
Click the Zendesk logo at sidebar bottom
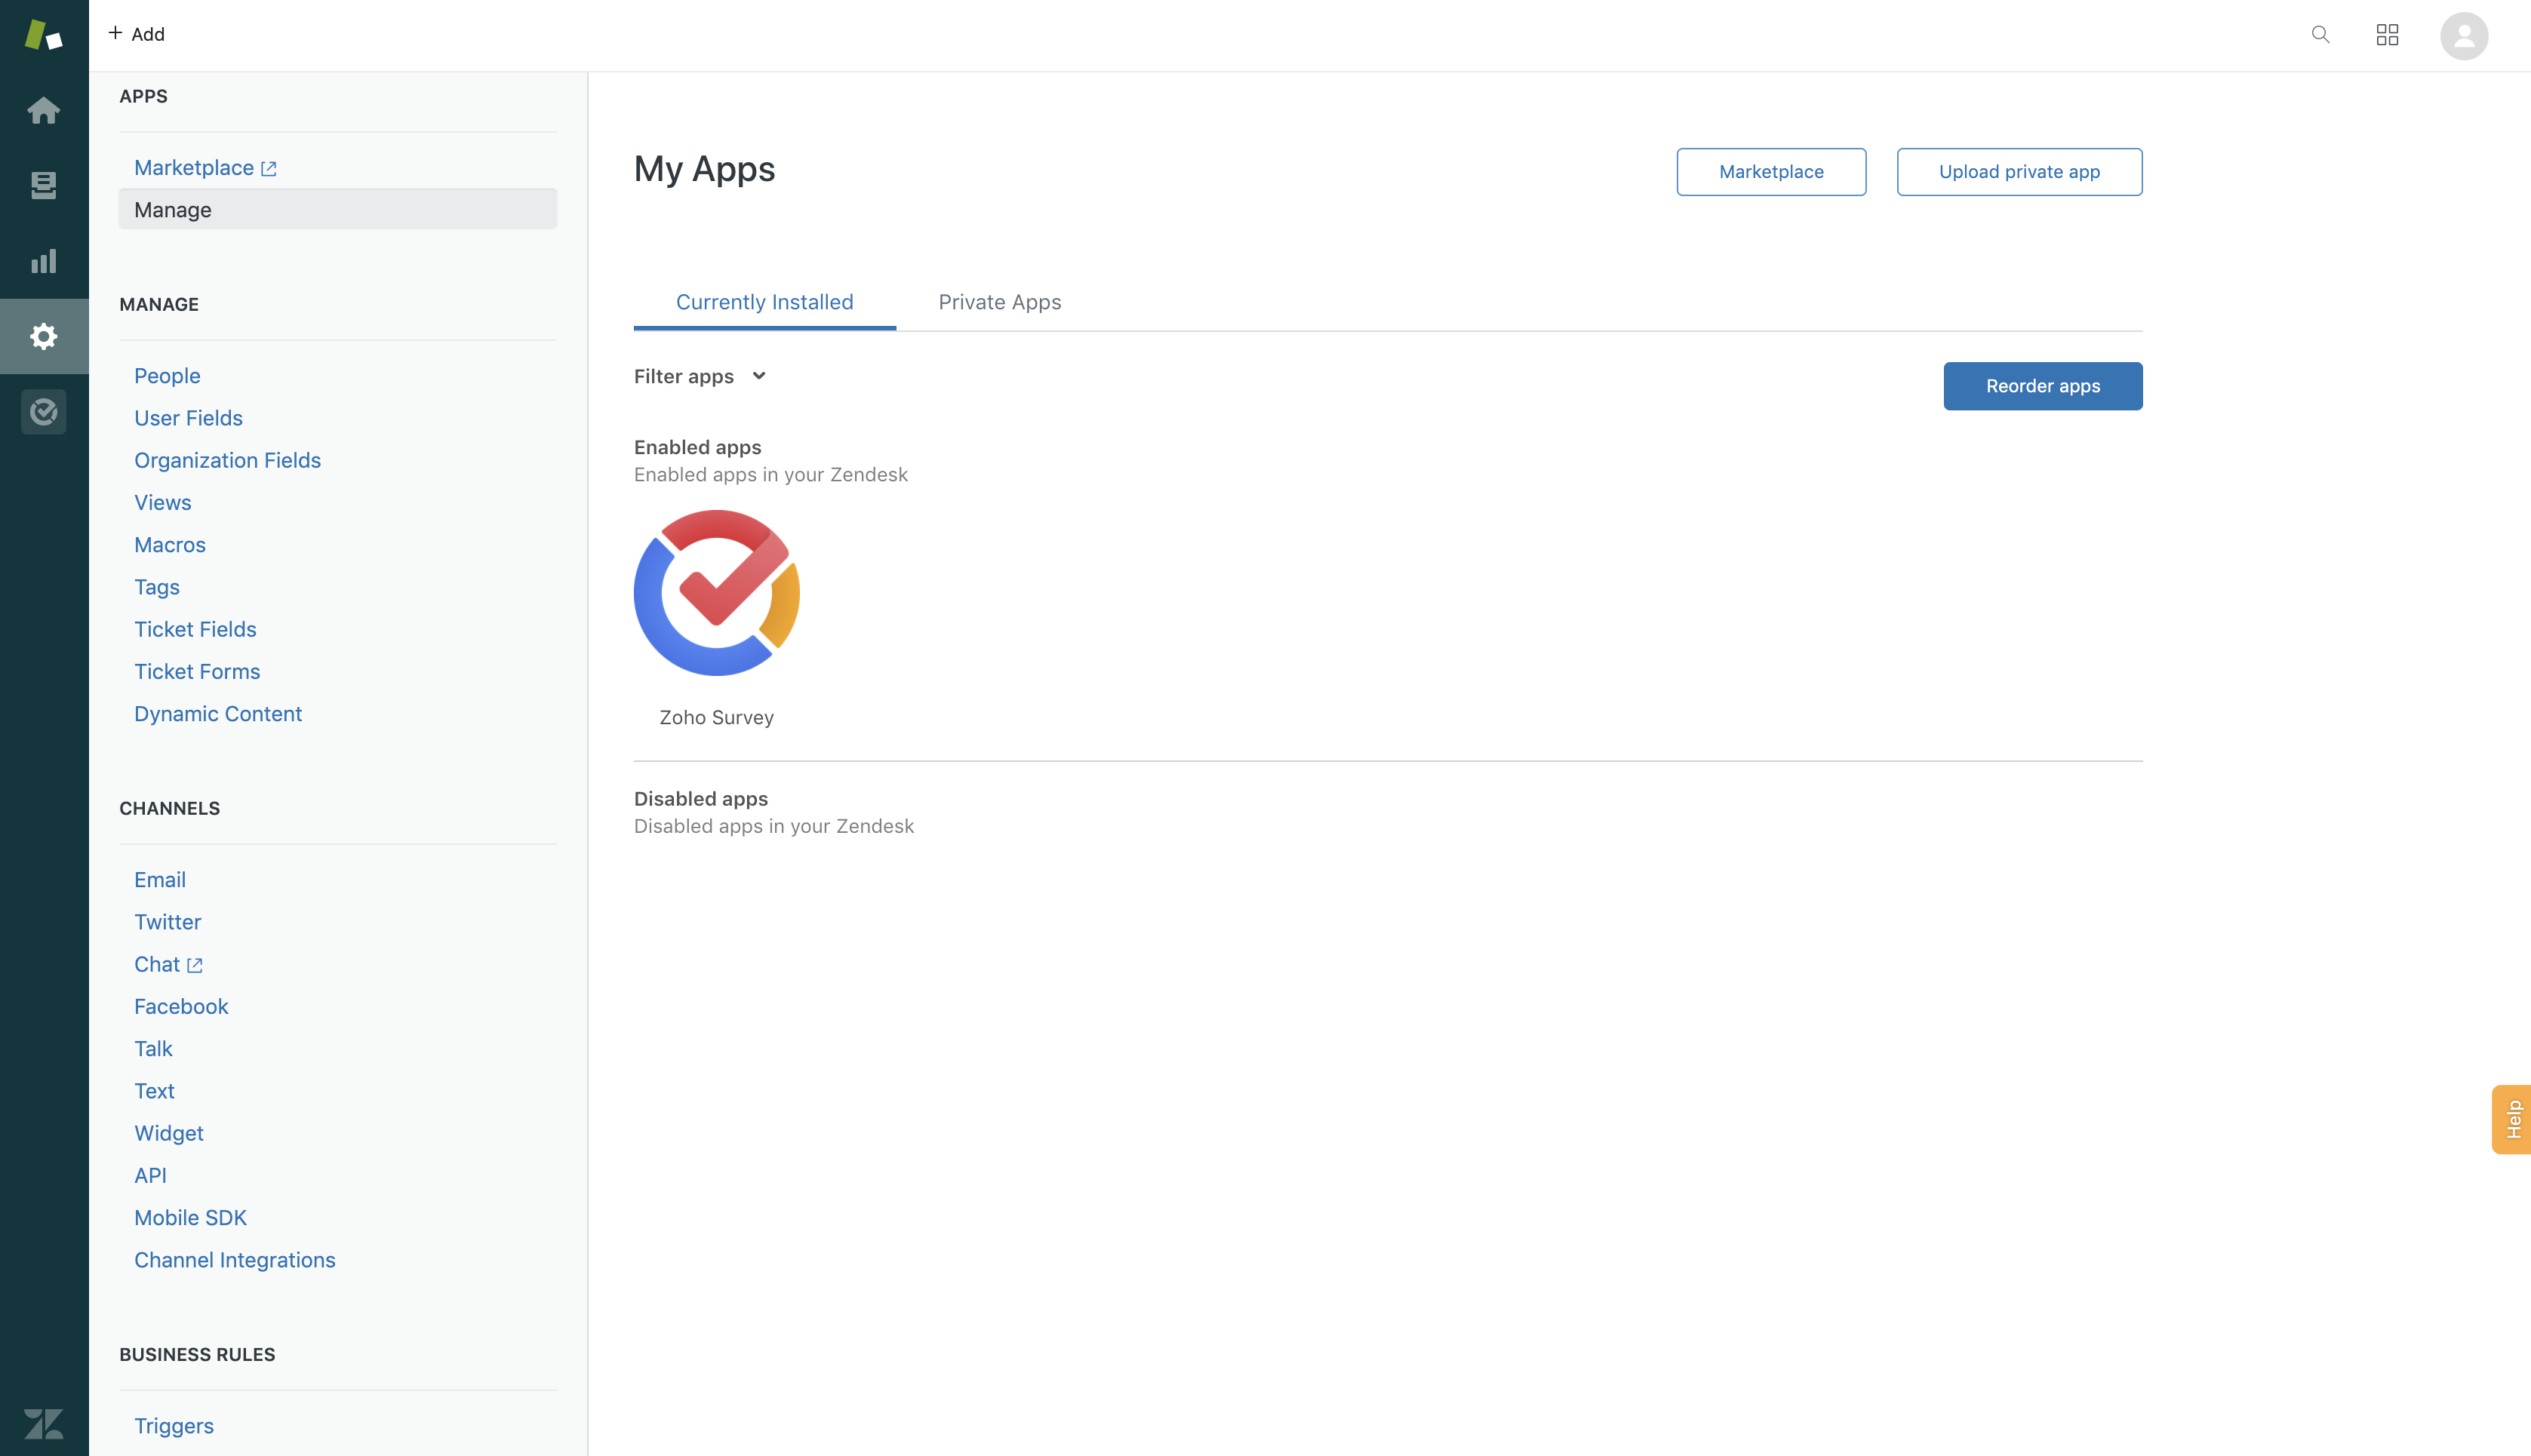coord(43,1423)
